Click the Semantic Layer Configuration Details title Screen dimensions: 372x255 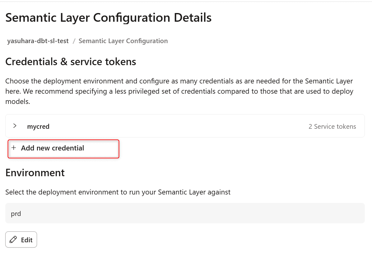(x=109, y=18)
